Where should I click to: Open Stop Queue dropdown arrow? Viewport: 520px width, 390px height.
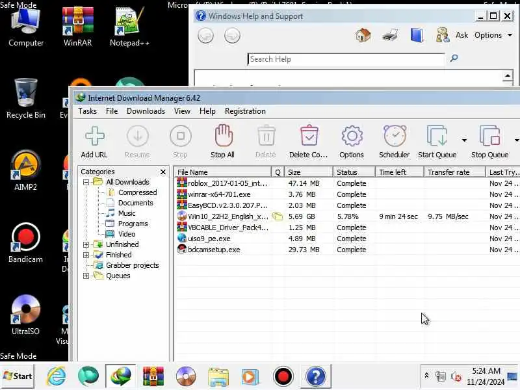517,140
